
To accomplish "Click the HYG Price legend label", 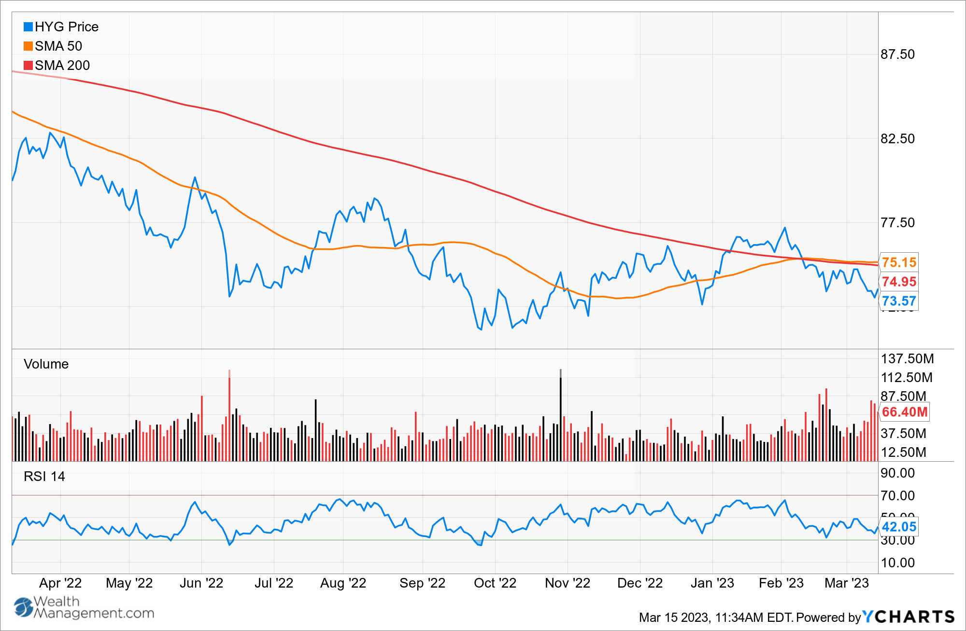I will 67,27.
